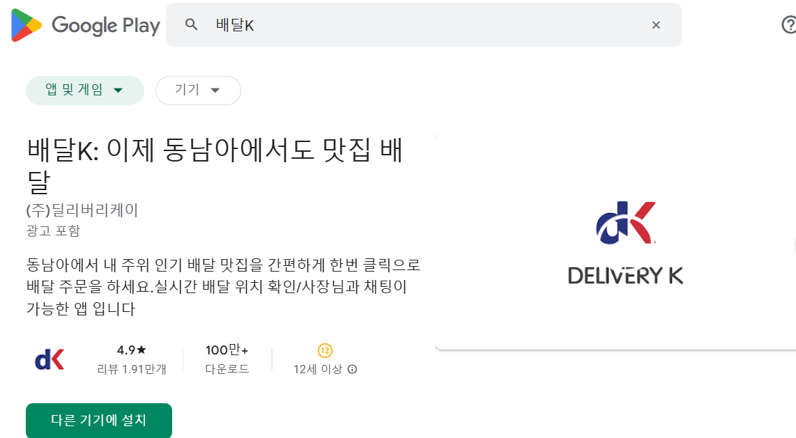Image resolution: width=796 pixels, height=438 pixels.
Task: Expand the 앱 및 게임 filter dropdown
Action: click(85, 91)
